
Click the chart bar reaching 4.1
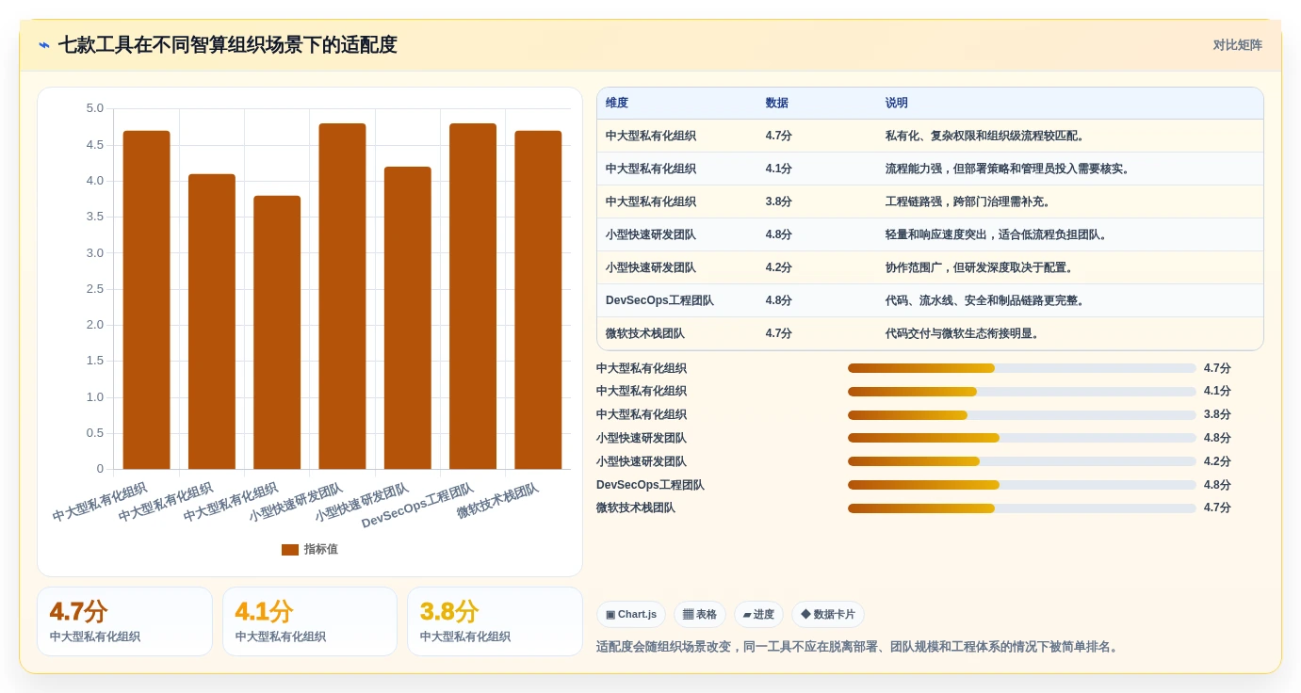coord(212,321)
